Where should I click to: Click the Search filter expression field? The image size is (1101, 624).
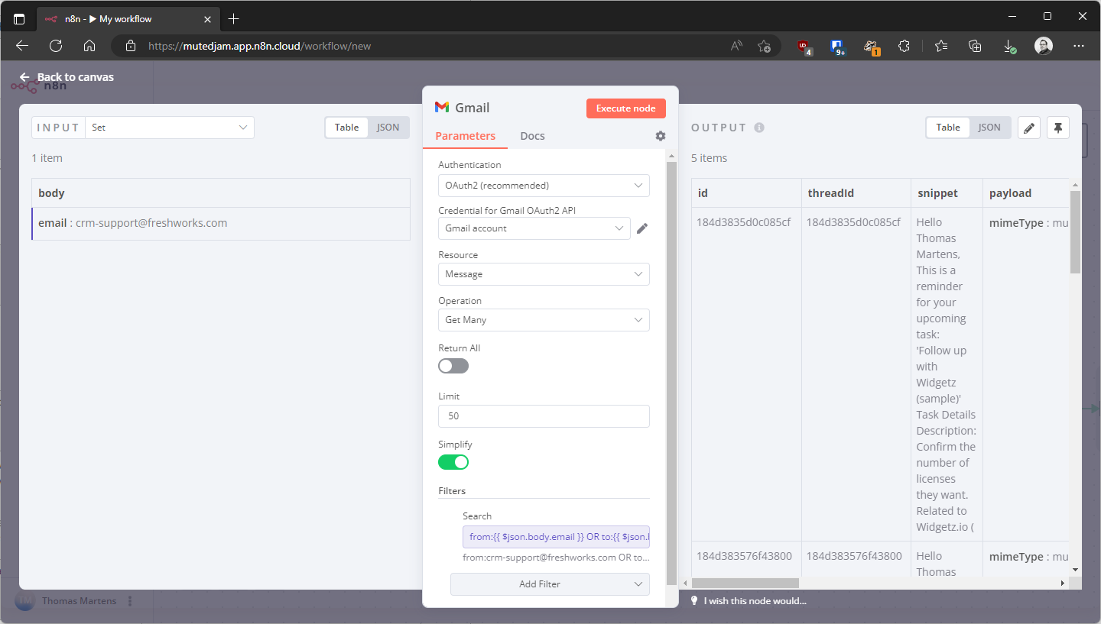tap(556, 537)
